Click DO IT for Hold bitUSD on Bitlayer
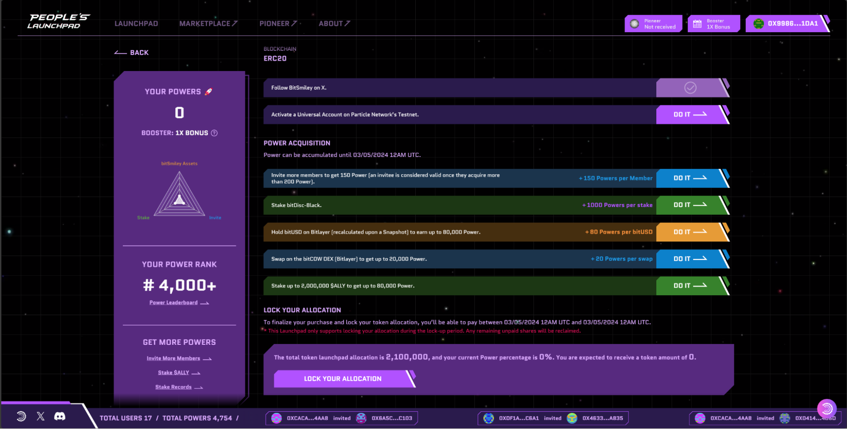 click(x=692, y=232)
